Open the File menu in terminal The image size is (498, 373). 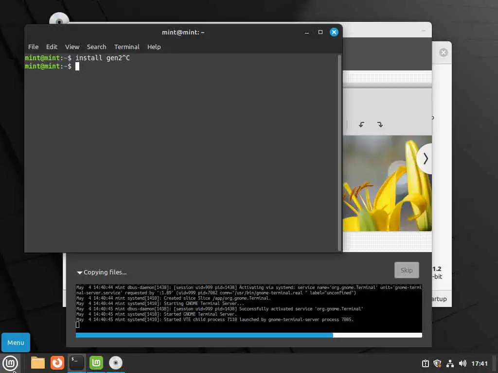click(33, 47)
